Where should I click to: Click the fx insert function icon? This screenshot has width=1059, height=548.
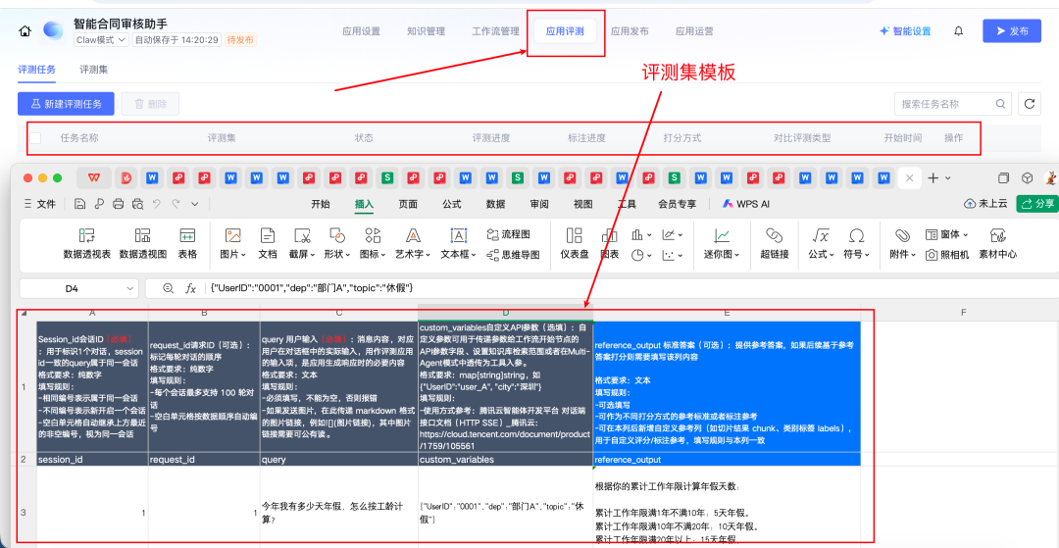pos(191,288)
